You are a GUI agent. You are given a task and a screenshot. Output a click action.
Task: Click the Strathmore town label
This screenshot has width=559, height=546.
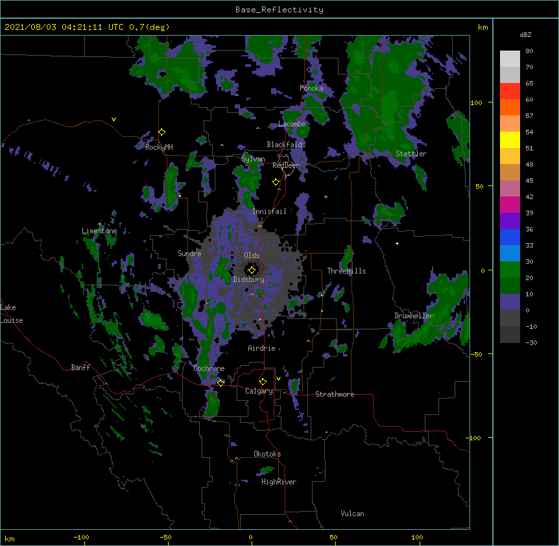335,394
